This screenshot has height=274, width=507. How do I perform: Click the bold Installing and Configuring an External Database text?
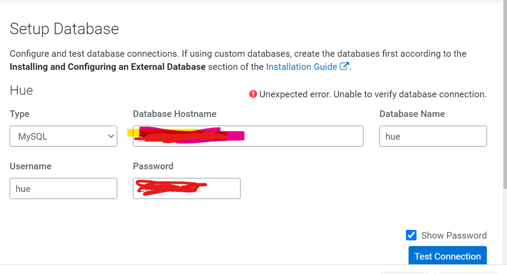[x=108, y=67]
